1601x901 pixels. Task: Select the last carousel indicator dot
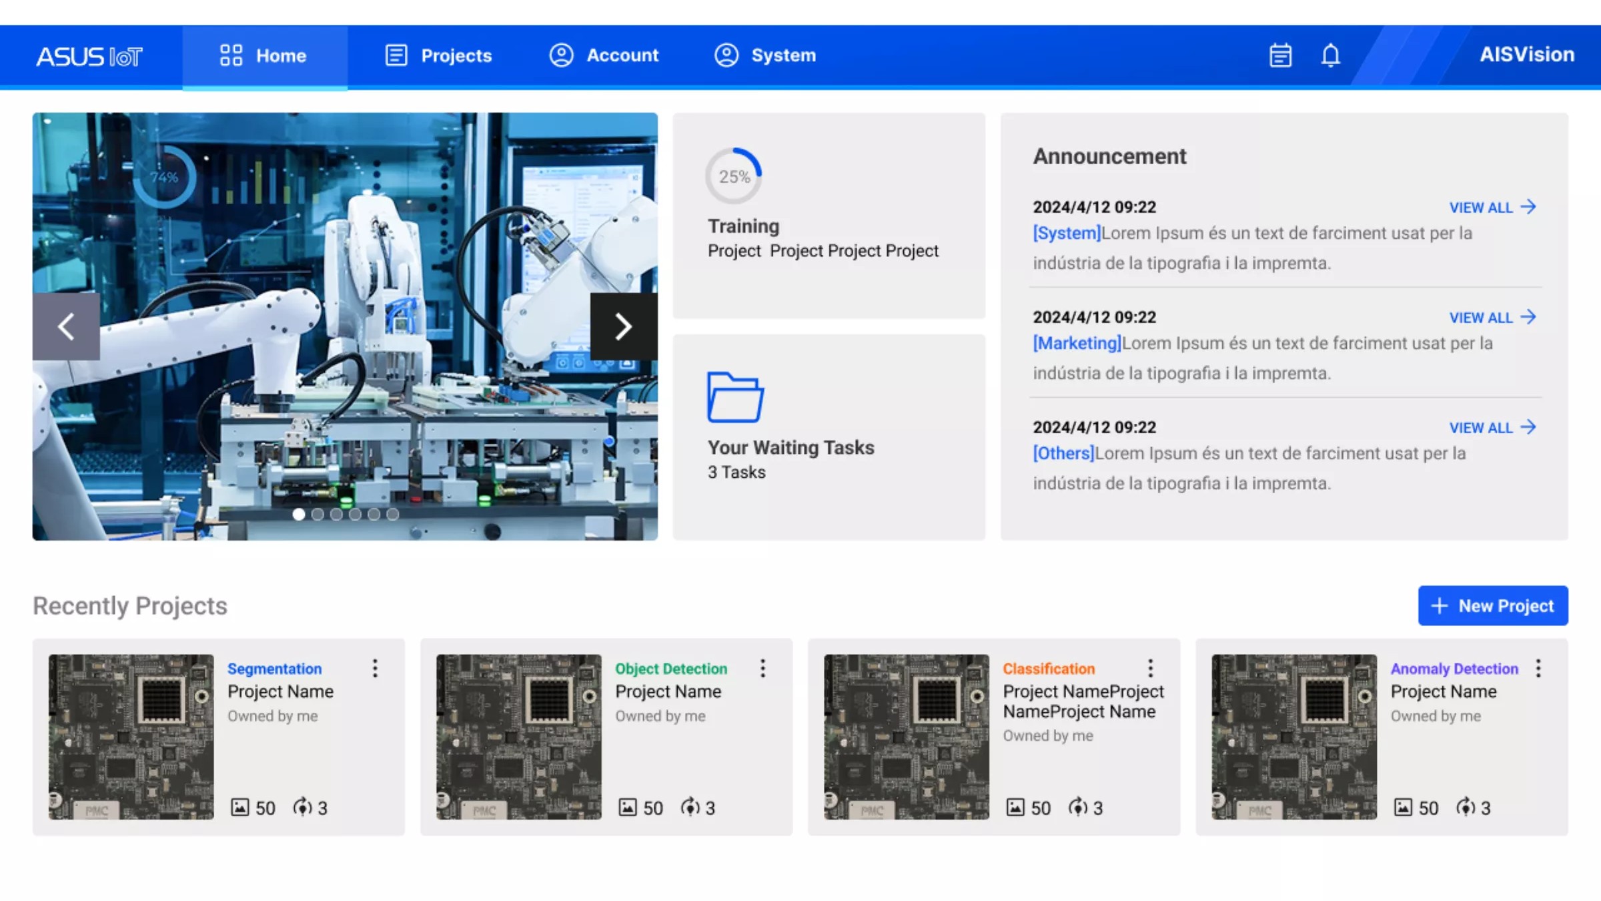click(392, 515)
